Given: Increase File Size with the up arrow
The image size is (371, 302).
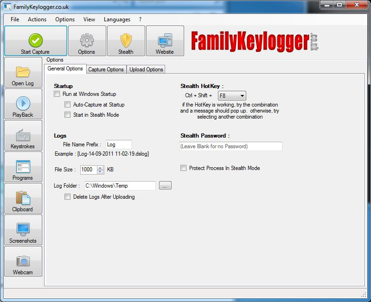Looking at the screenshot, I should click(100, 168).
